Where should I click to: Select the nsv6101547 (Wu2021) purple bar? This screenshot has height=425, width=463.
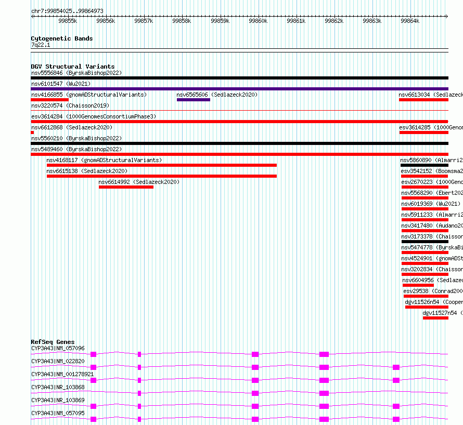(x=239, y=89)
